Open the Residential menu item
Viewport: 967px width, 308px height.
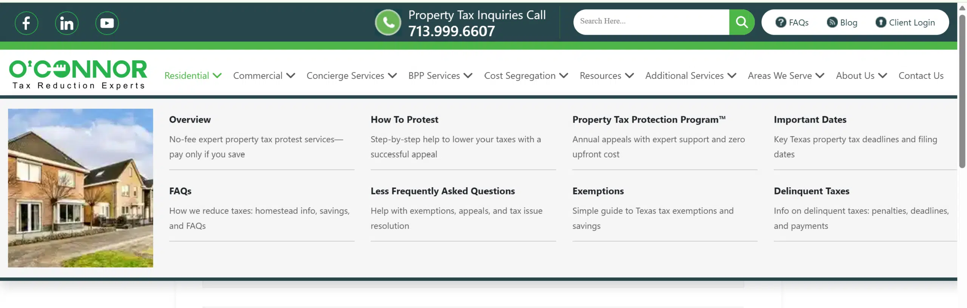(193, 75)
